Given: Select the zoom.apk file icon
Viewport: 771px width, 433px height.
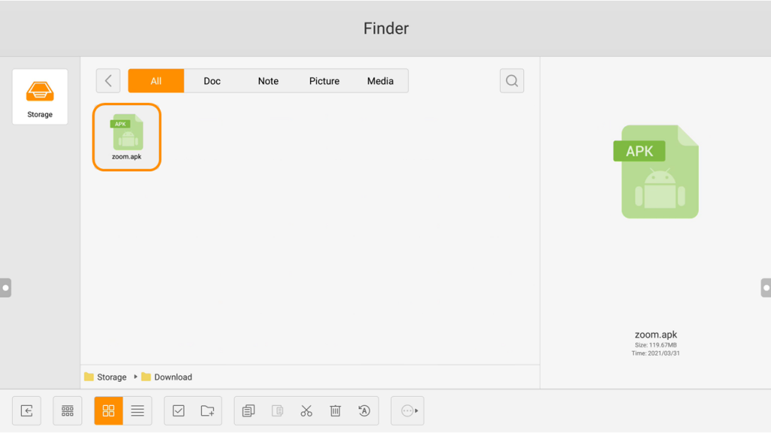Looking at the screenshot, I should pyautogui.click(x=126, y=135).
